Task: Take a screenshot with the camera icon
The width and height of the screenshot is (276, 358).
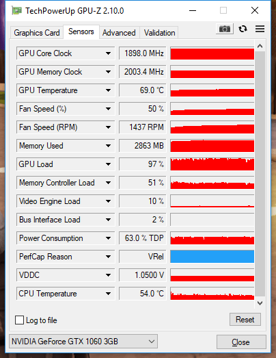Action: point(225,29)
